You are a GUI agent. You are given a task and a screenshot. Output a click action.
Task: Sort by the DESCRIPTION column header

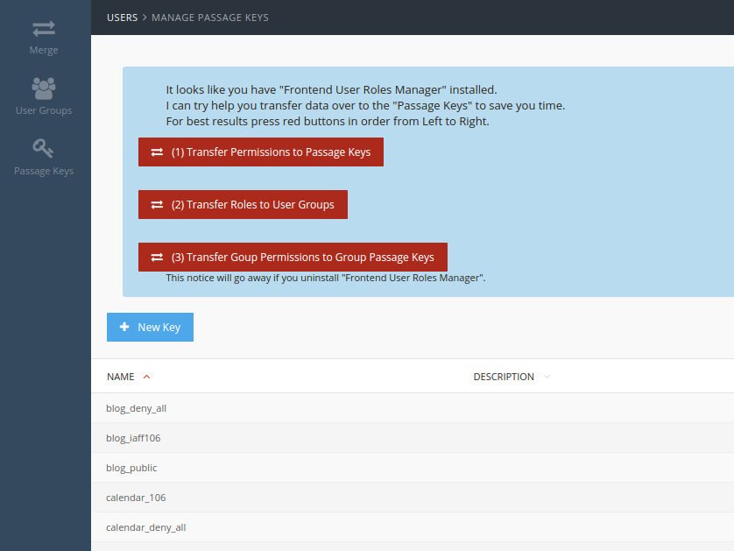coord(504,377)
